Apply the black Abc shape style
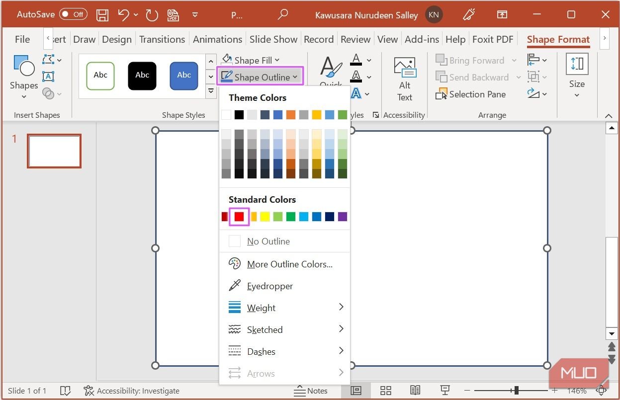 pyautogui.click(x=142, y=76)
